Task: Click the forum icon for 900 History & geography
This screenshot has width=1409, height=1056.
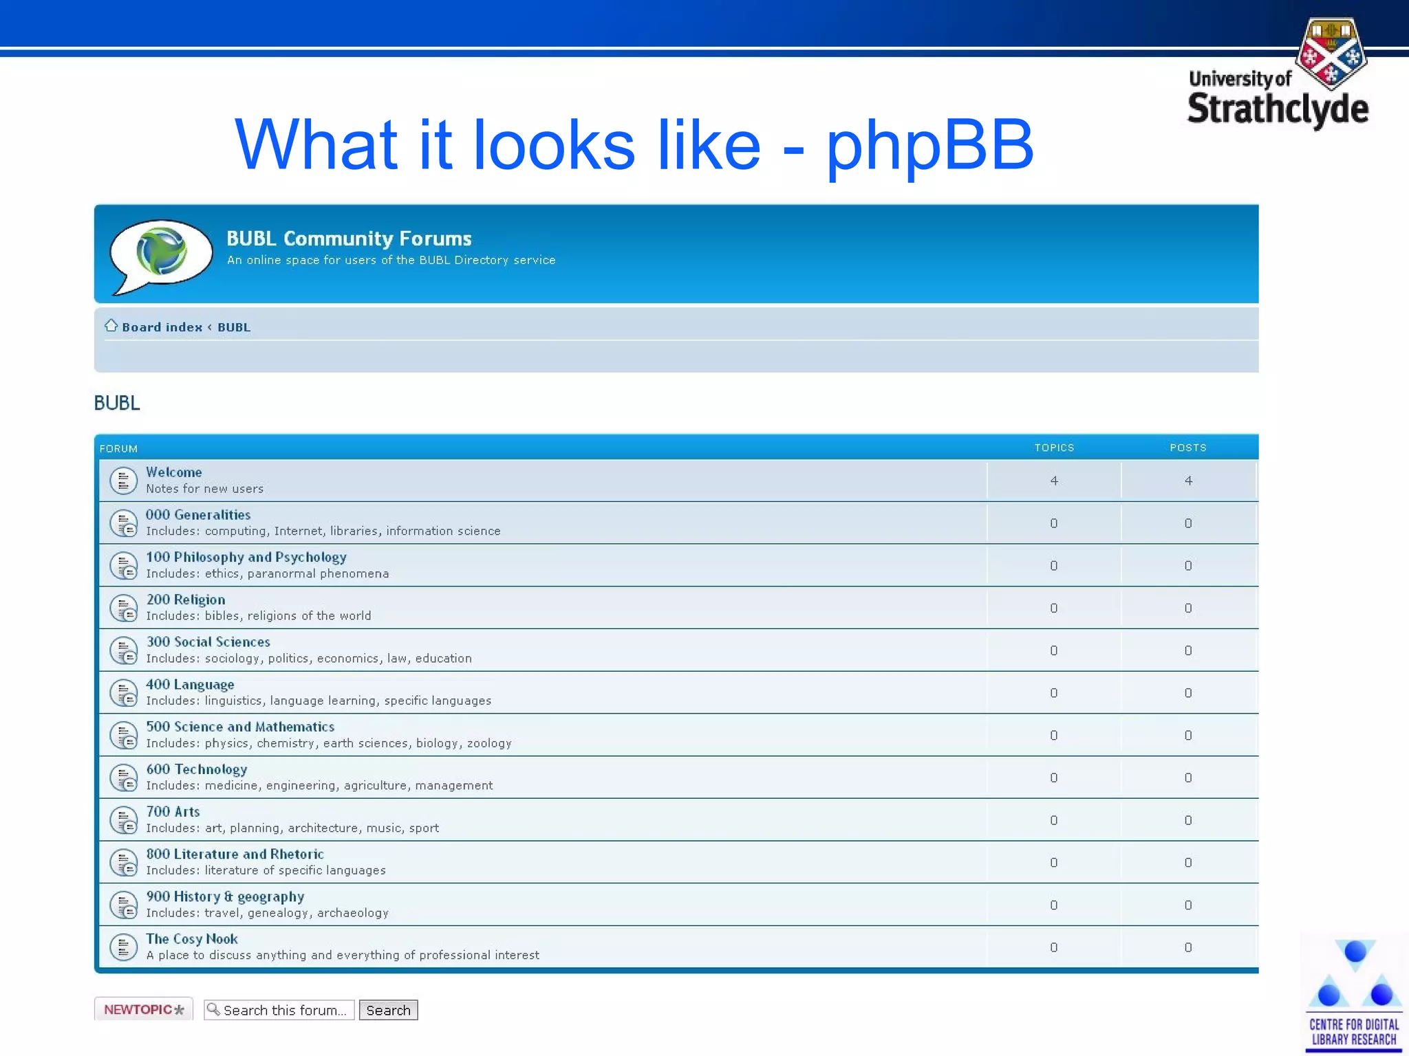Action: [x=123, y=905]
